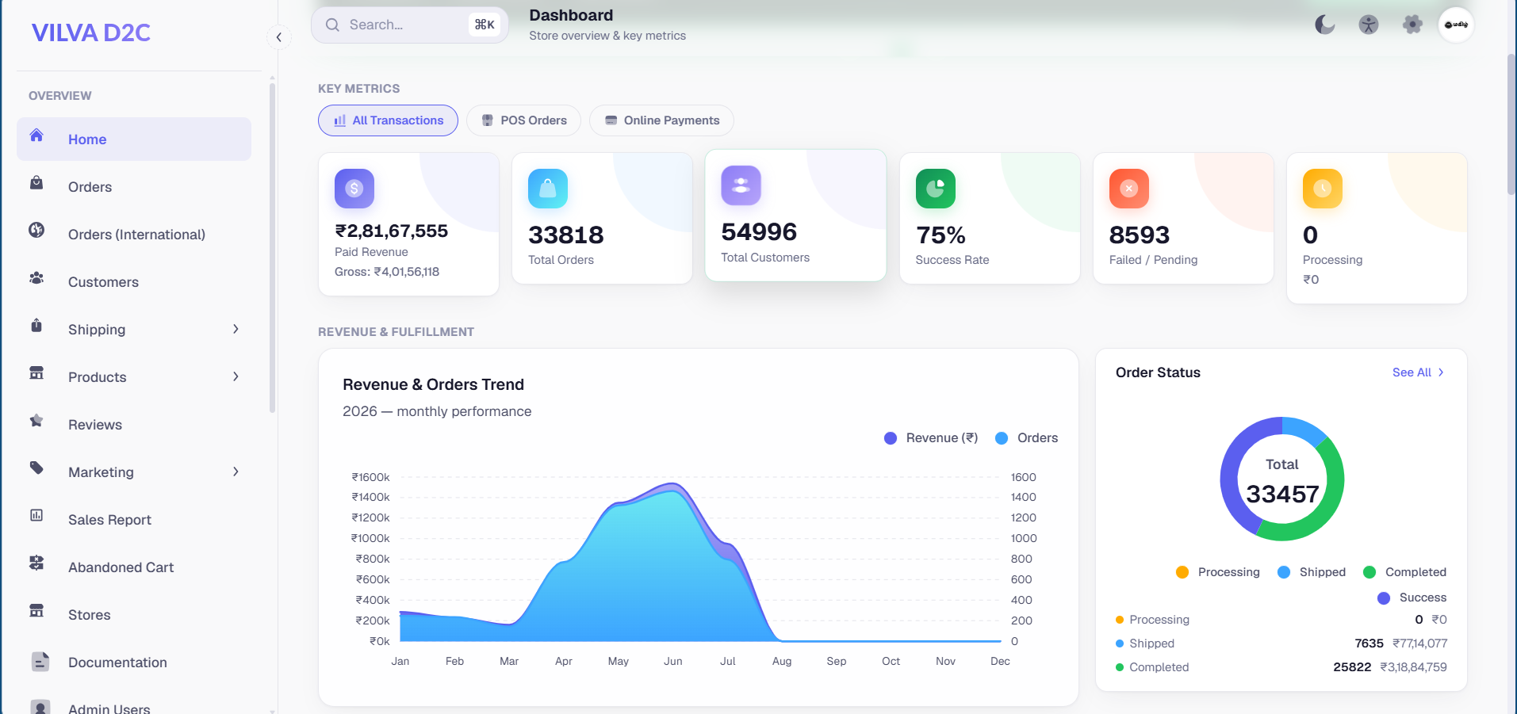Viewport: 1517px width, 714px height.
Task: Click the Success Rate pie icon
Action: [936, 189]
